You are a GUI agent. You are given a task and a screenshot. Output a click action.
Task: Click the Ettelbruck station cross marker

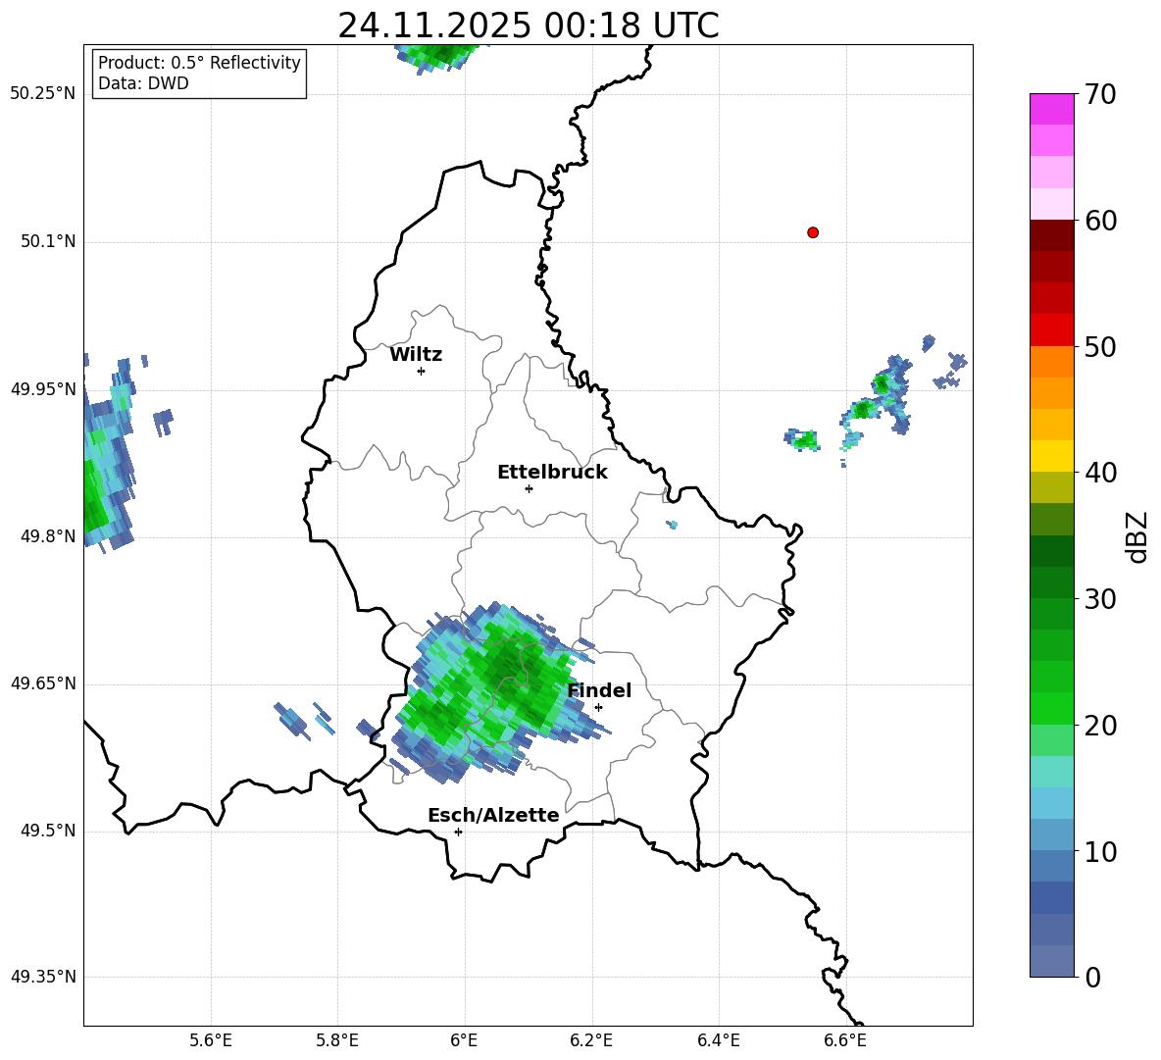point(529,488)
